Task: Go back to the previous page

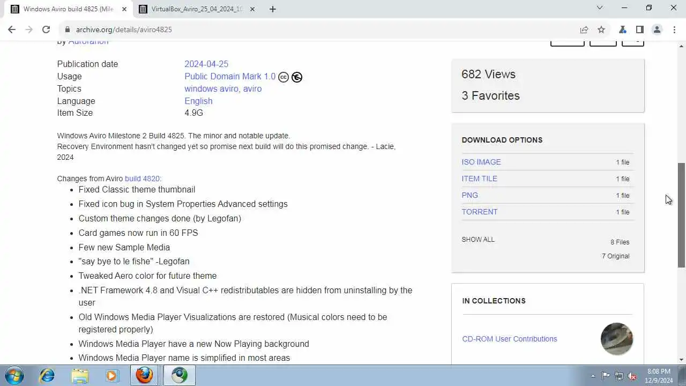Action: (x=12, y=29)
